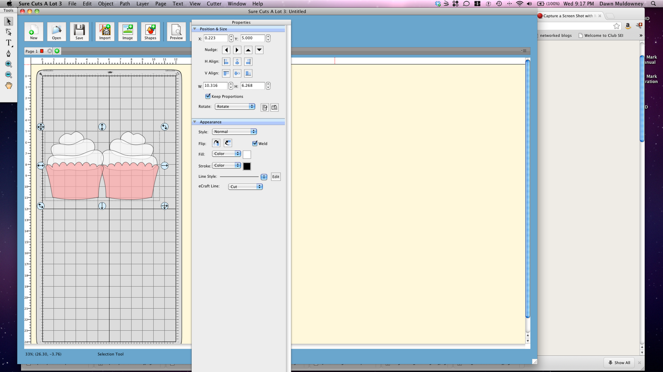
Task: Open the Style dropdown showing Normal
Action: [x=234, y=131]
